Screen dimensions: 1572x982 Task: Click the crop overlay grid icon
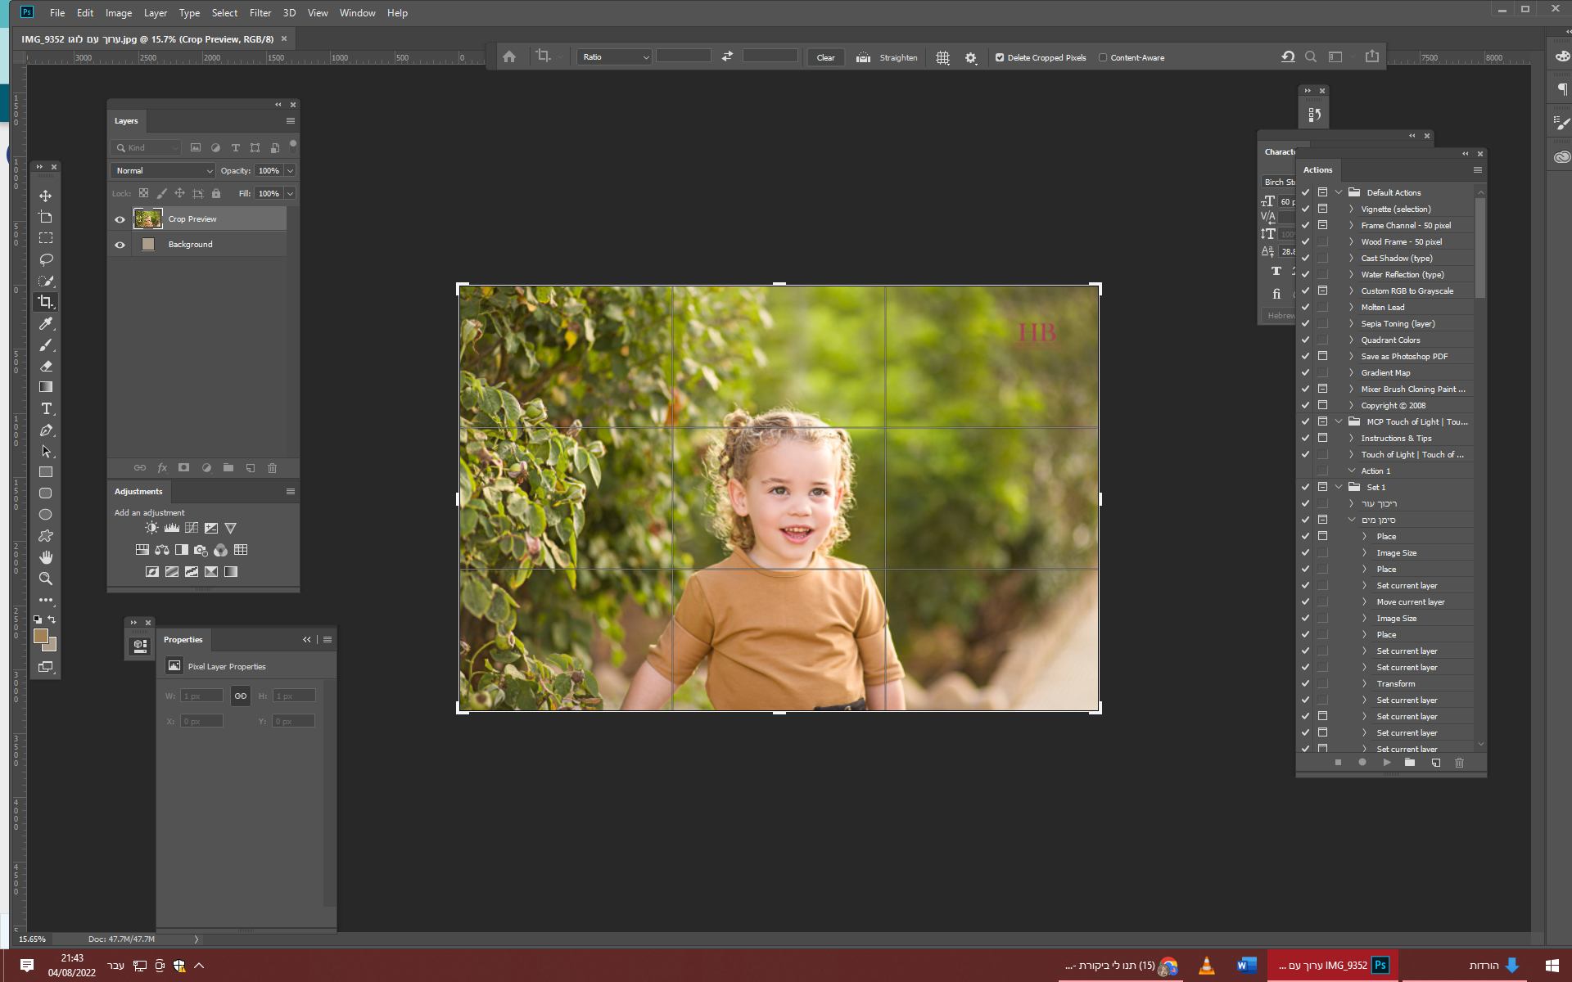pos(942,57)
